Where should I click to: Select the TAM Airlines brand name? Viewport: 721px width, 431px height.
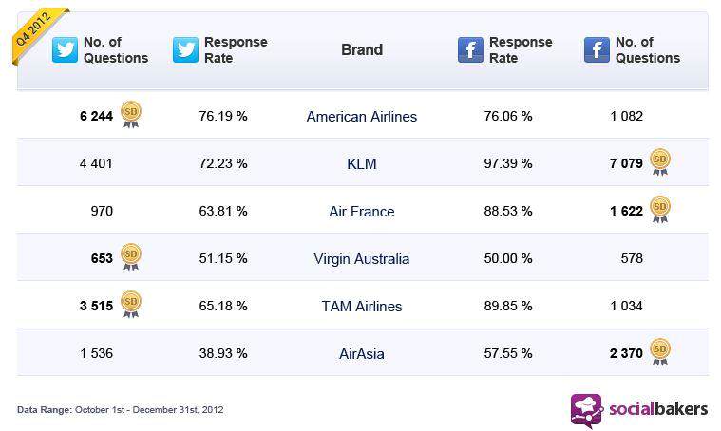click(362, 306)
